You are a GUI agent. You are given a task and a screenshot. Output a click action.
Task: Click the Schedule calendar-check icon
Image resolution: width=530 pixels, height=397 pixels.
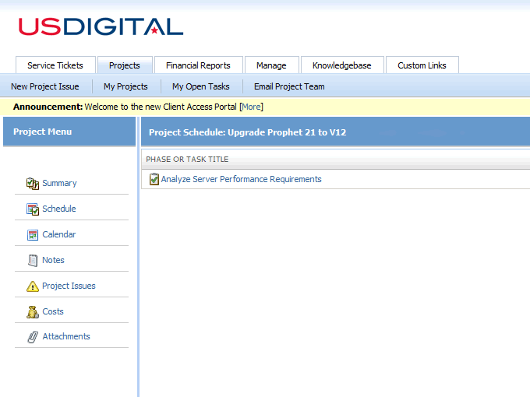click(x=33, y=209)
